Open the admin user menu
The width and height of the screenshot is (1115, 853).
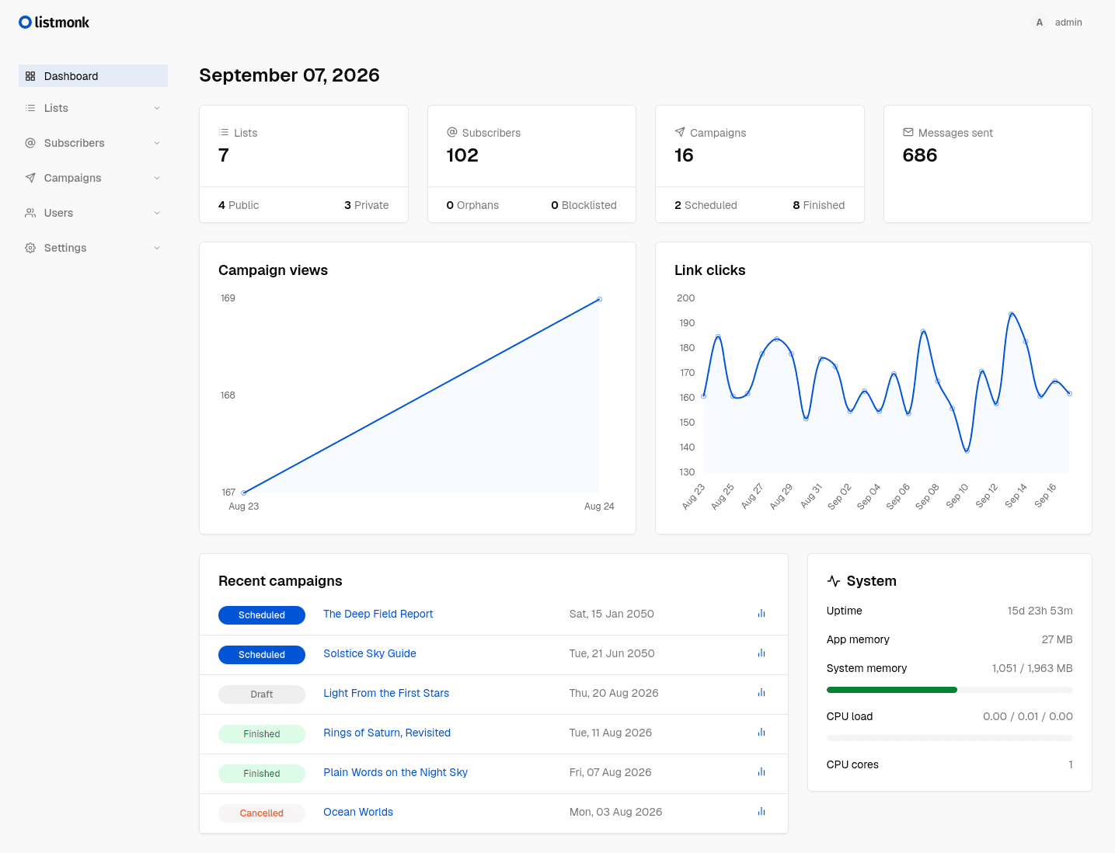coord(1057,23)
